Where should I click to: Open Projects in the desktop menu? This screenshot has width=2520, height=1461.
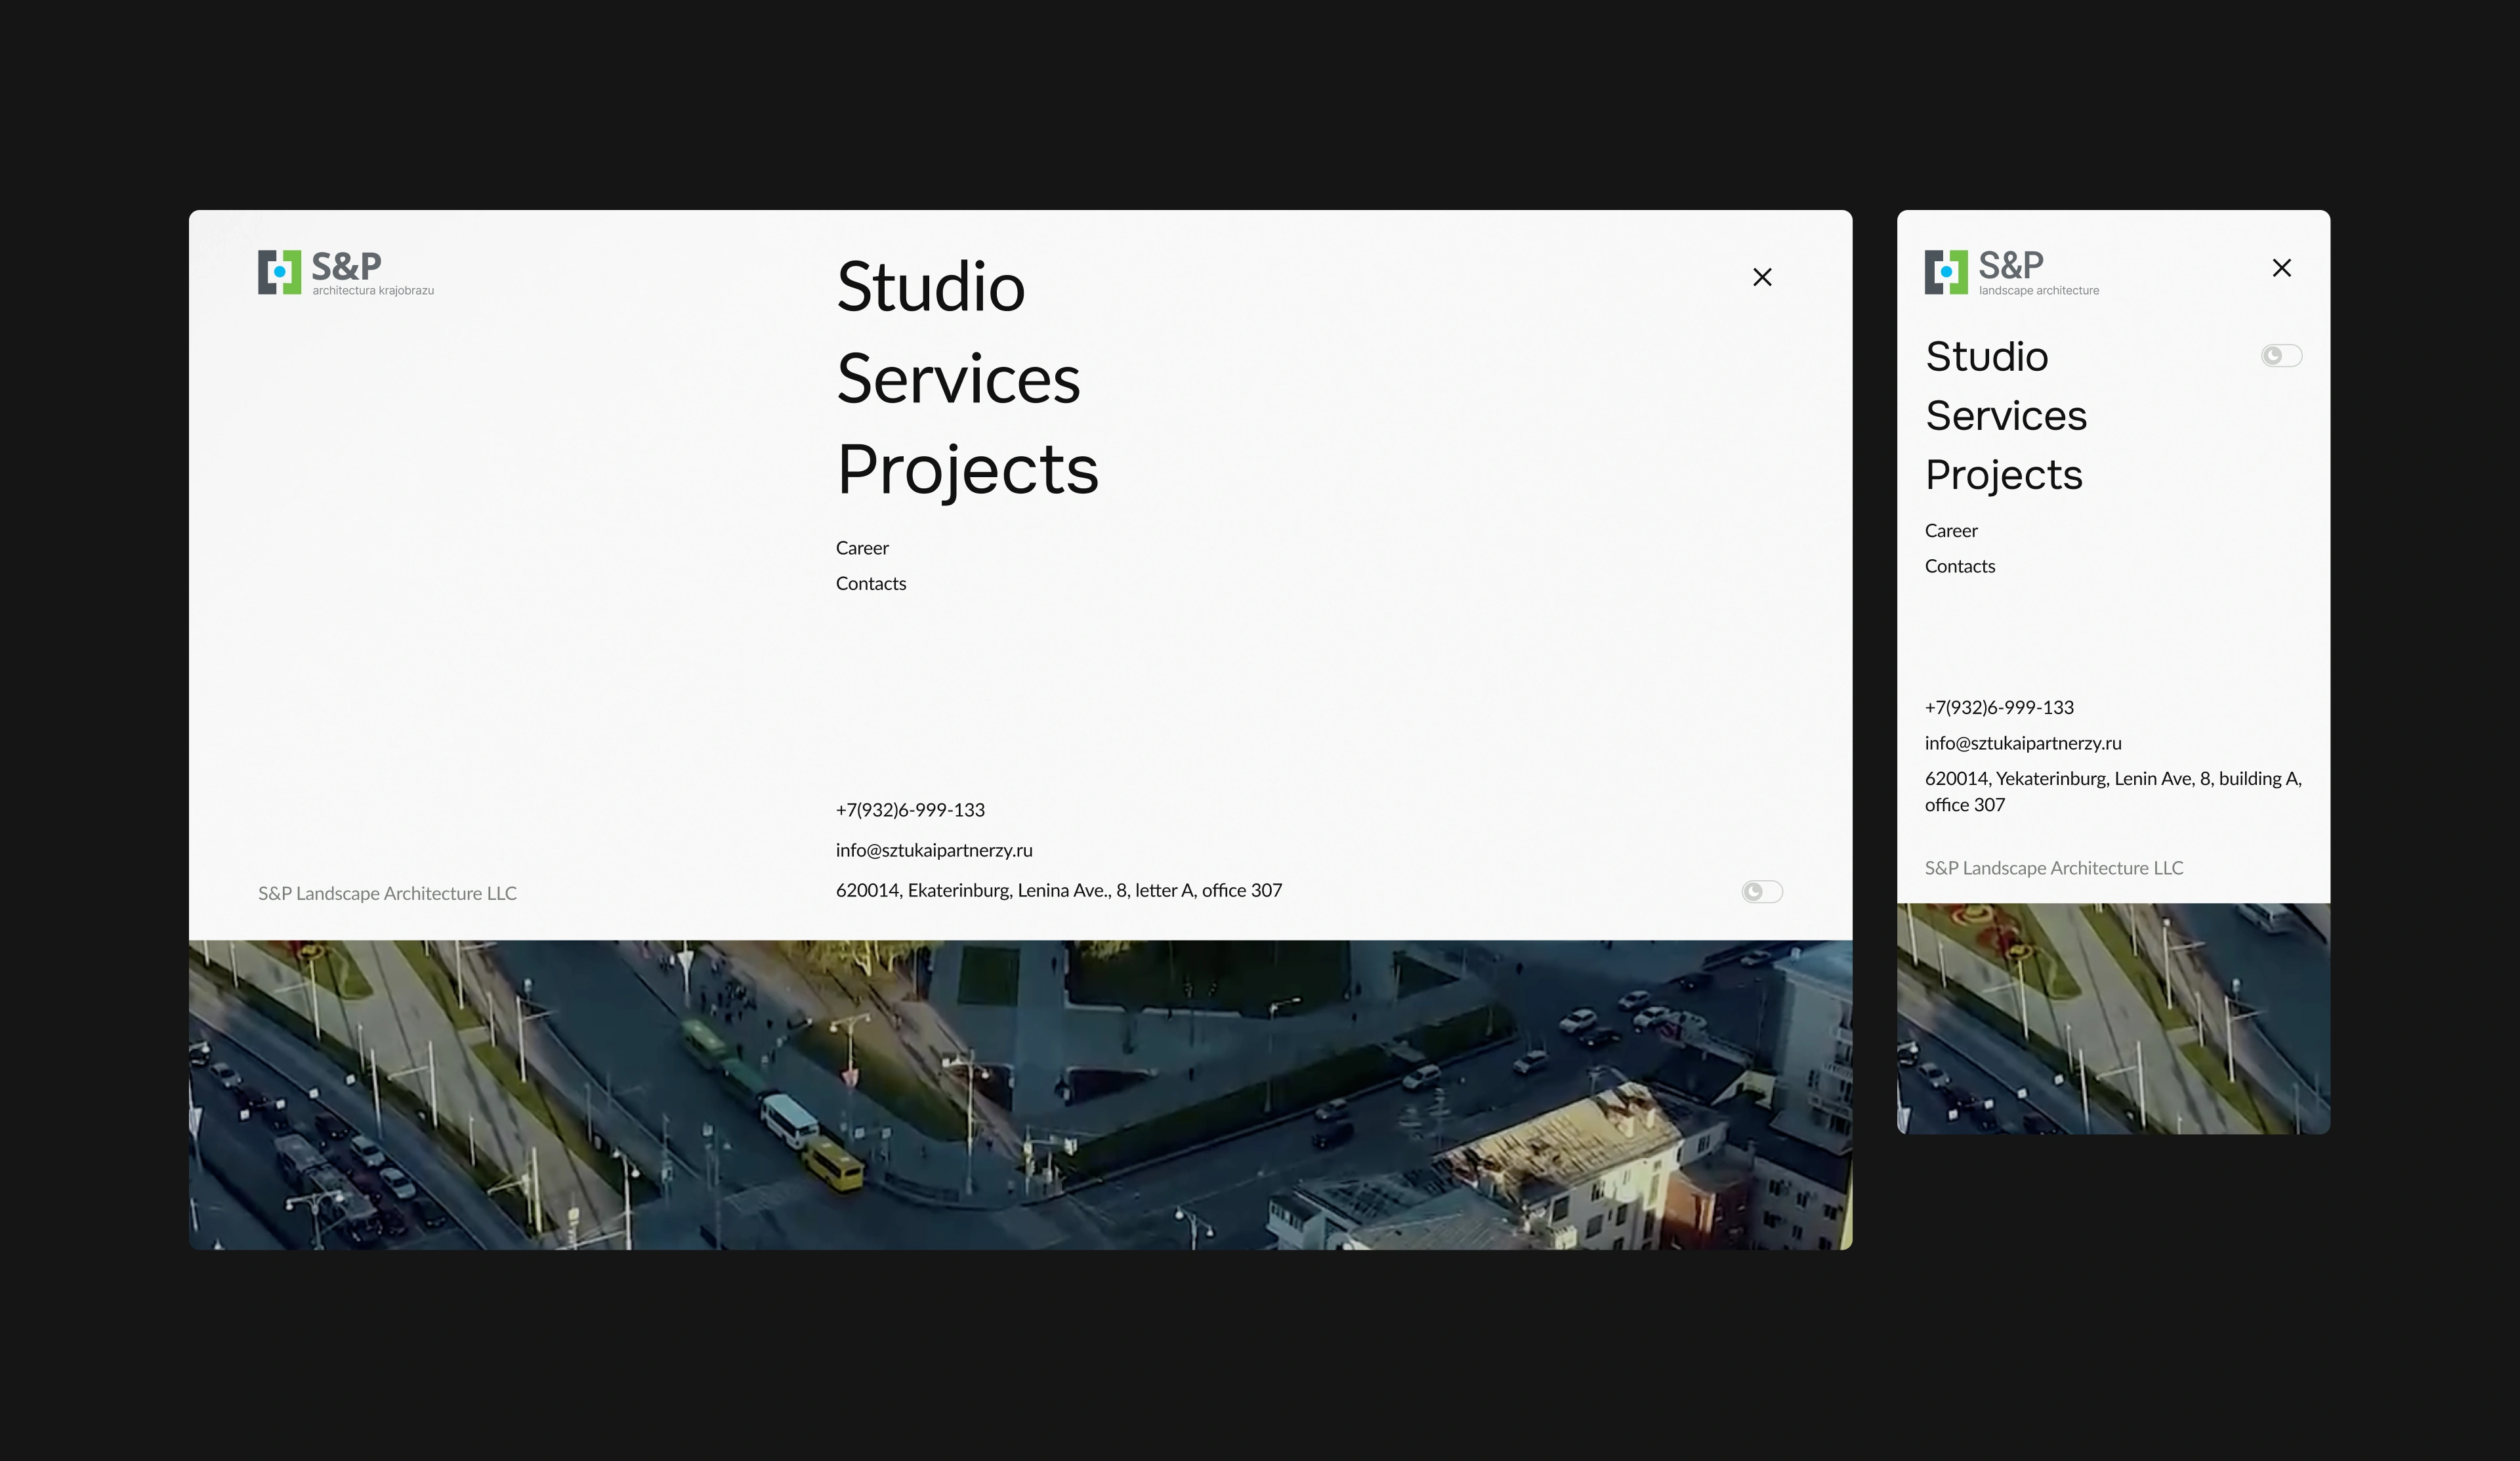[x=967, y=470]
